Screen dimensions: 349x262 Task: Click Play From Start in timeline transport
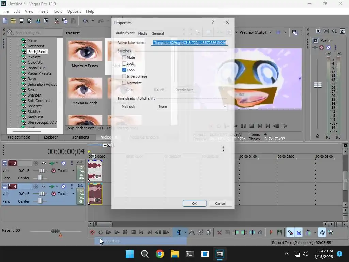109,232
